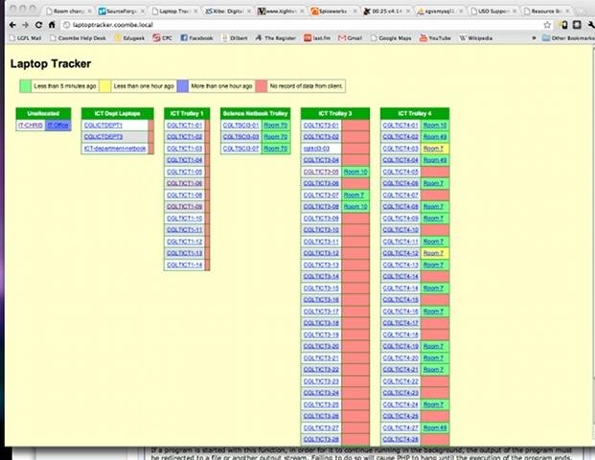This screenshot has width=595, height=460.
Task: Click the blue More than one hour swatch
Action: (x=183, y=86)
